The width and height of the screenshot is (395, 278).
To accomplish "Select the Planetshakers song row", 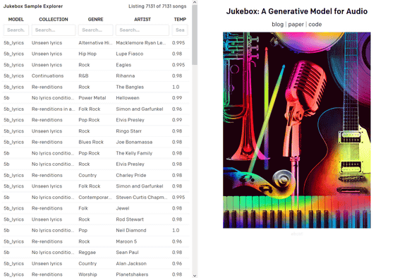I will (x=95, y=274).
